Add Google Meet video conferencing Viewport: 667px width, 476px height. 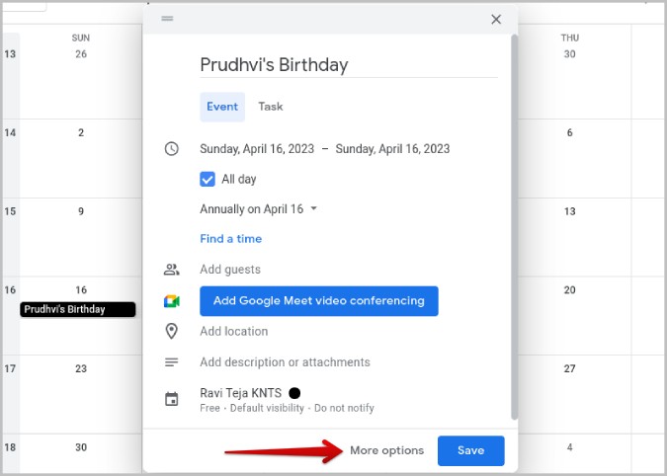(x=319, y=301)
